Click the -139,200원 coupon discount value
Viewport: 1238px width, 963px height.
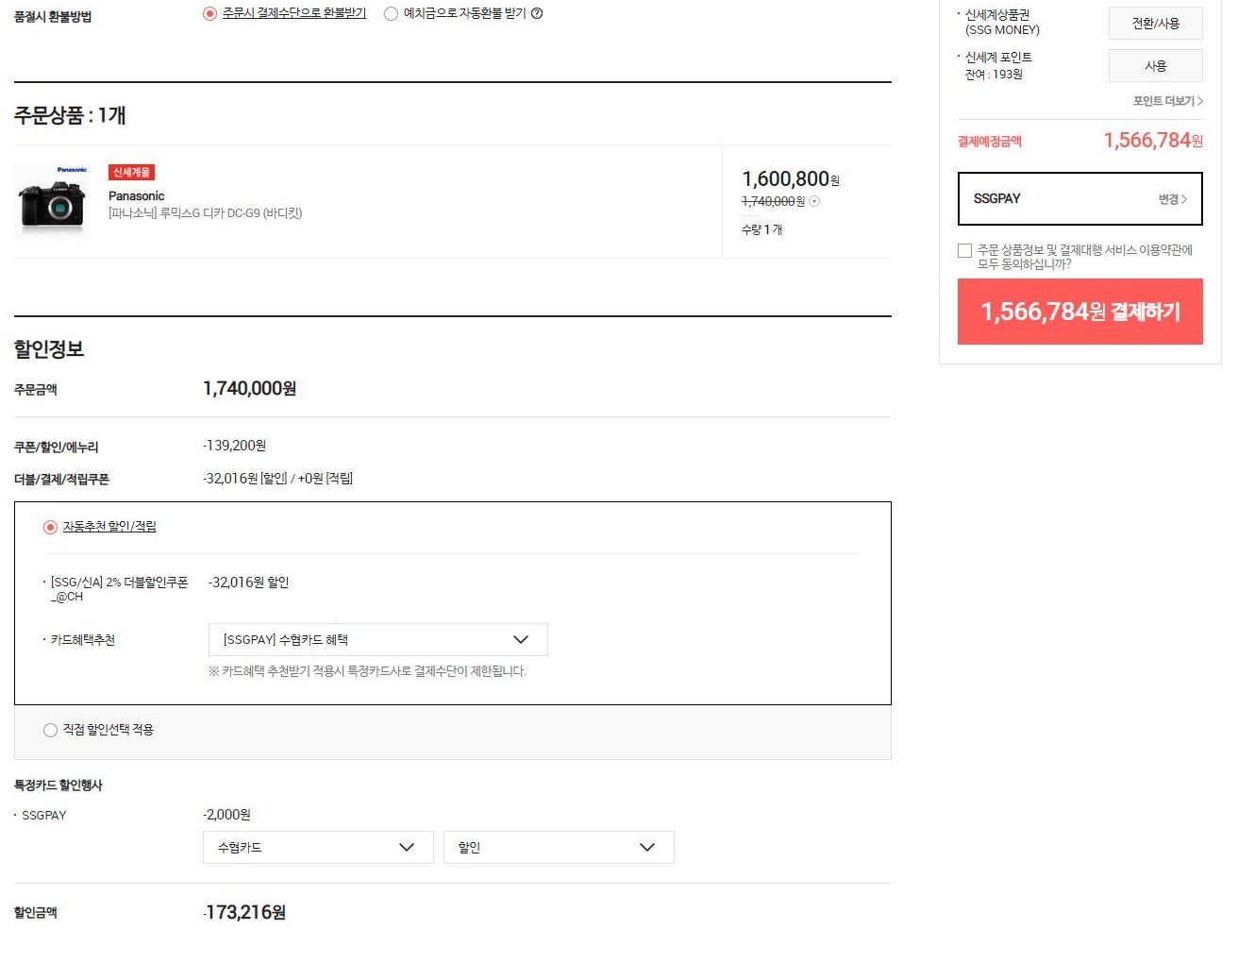tap(234, 446)
